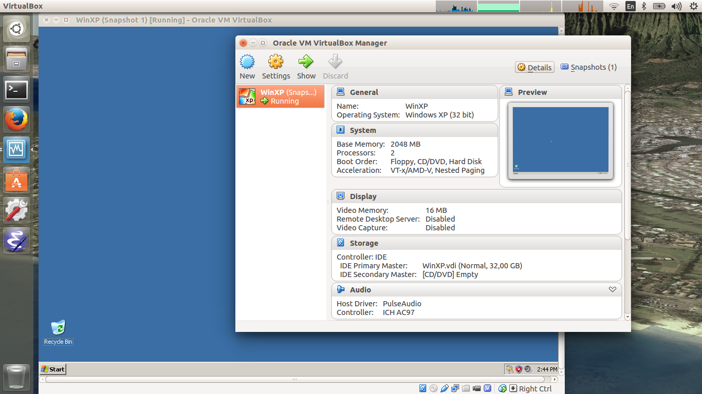Open Trash at bottom of launcher
Image resolution: width=702 pixels, height=394 pixels.
pyautogui.click(x=16, y=377)
